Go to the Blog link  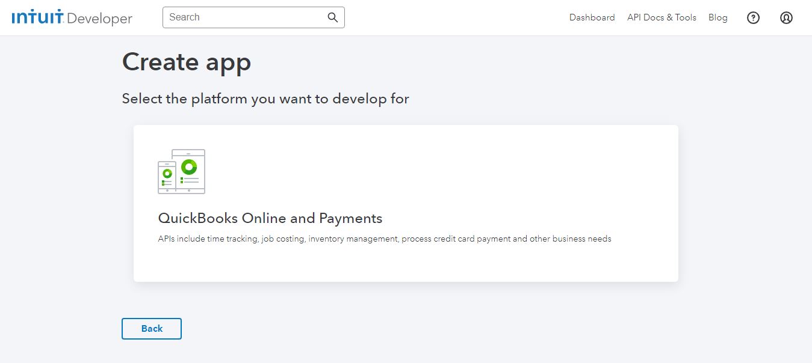point(717,17)
